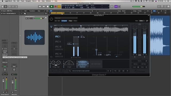The image size is (171, 96).
Task: Click next preset arrow in plugin header
Action: 59,21
